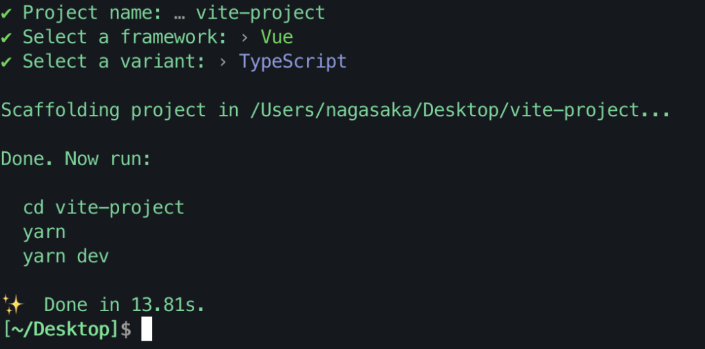Click the purple TypeScript variant text

[x=293, y=62]
